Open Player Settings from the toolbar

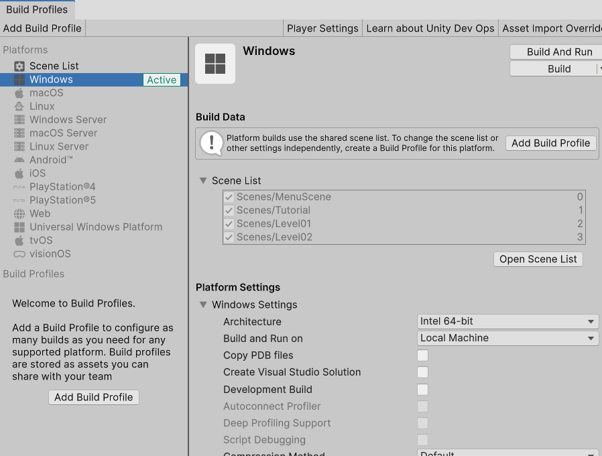point(322,28)
